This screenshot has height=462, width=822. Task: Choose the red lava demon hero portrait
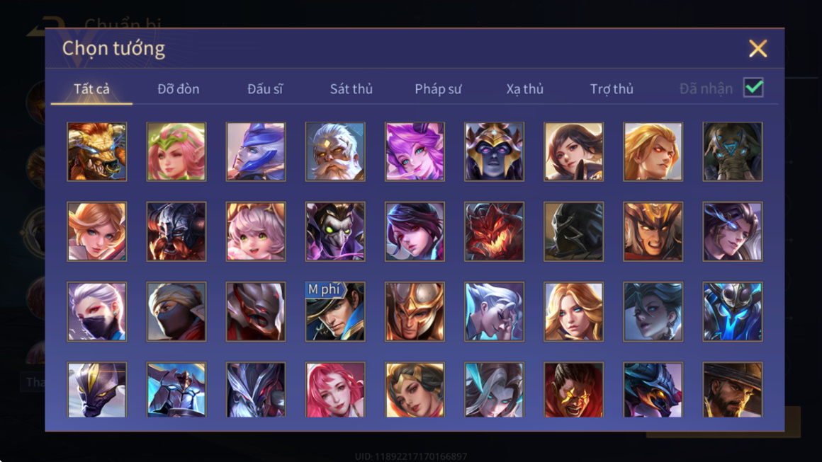(x=494, y=231)
